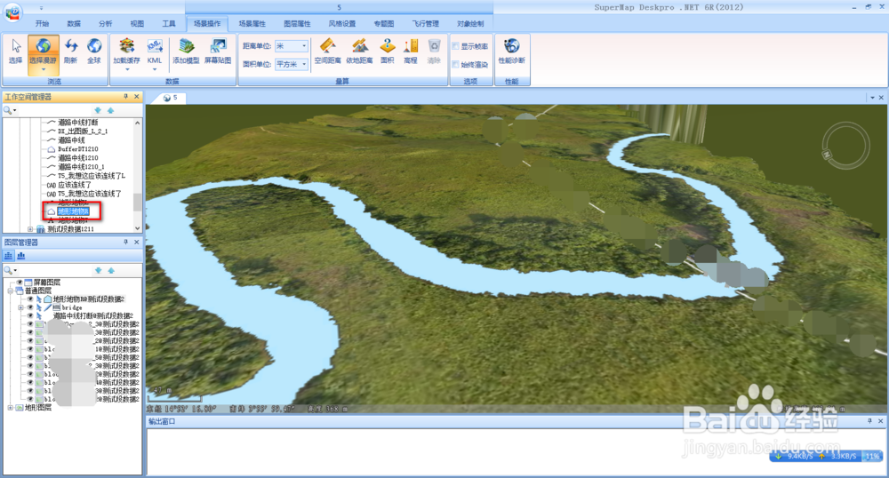Enable the 始终渲染 checkbox
This screenshot has width=889, height=478.
pyautogui.click(x=455, y=65)
